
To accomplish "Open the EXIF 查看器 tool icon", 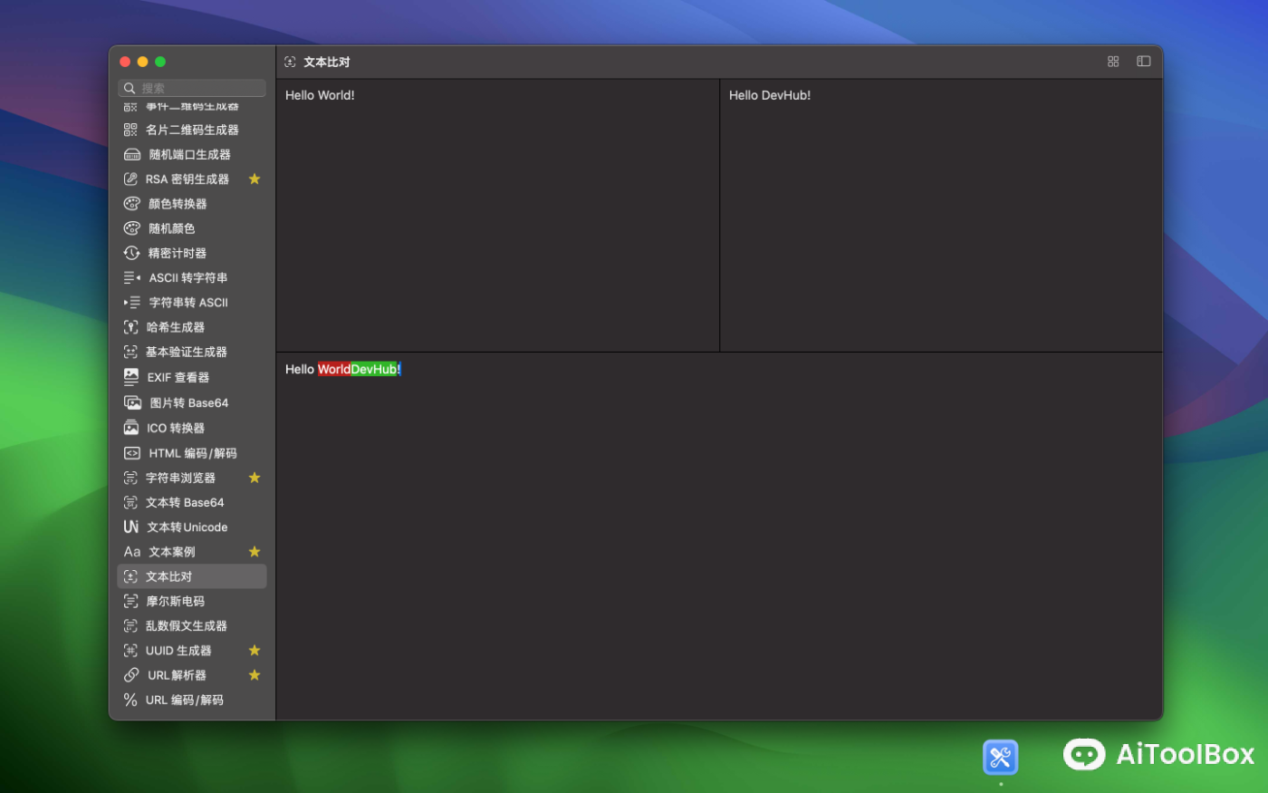I will [131, 377].
